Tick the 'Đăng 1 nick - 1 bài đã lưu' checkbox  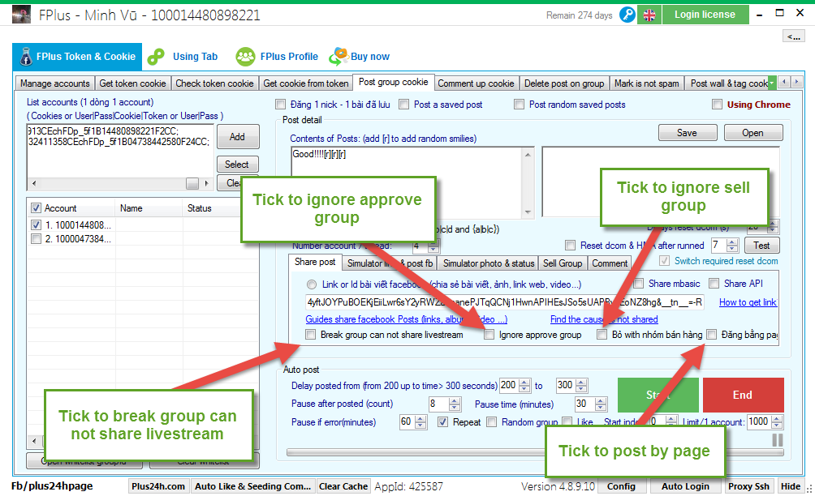pos(281,105)
